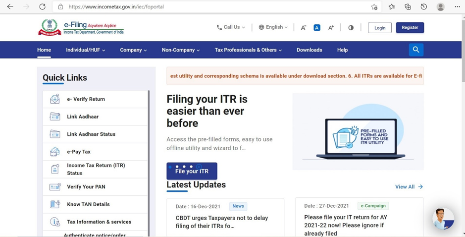Open the chatbot assistant avatar

point(443,219)
